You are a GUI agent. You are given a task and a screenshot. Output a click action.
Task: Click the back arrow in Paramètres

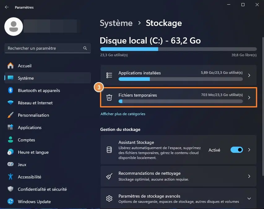[7, 7]
